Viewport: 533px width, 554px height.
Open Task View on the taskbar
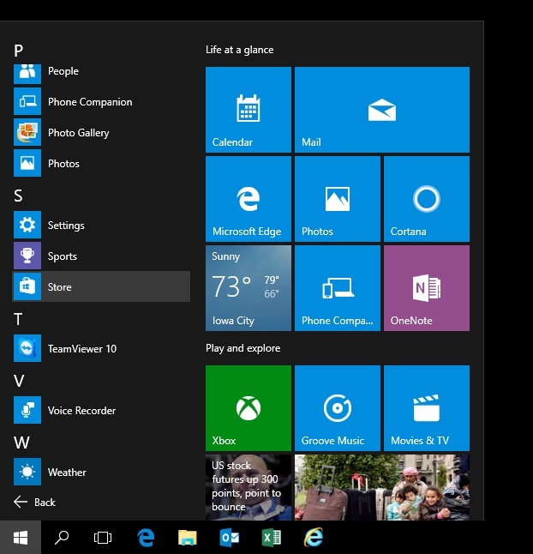click(103, 538)
